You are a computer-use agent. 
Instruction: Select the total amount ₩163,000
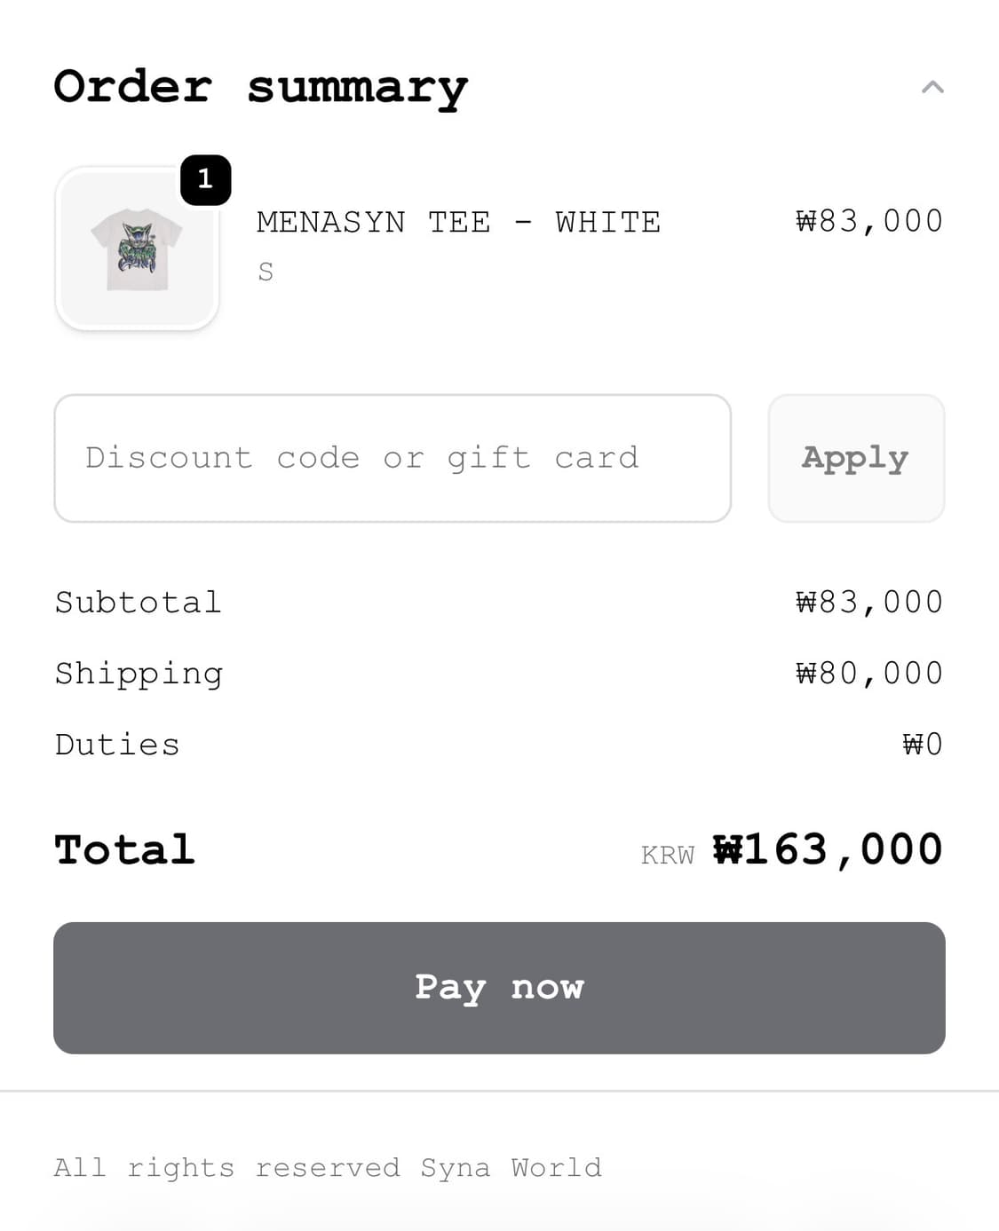828,849
